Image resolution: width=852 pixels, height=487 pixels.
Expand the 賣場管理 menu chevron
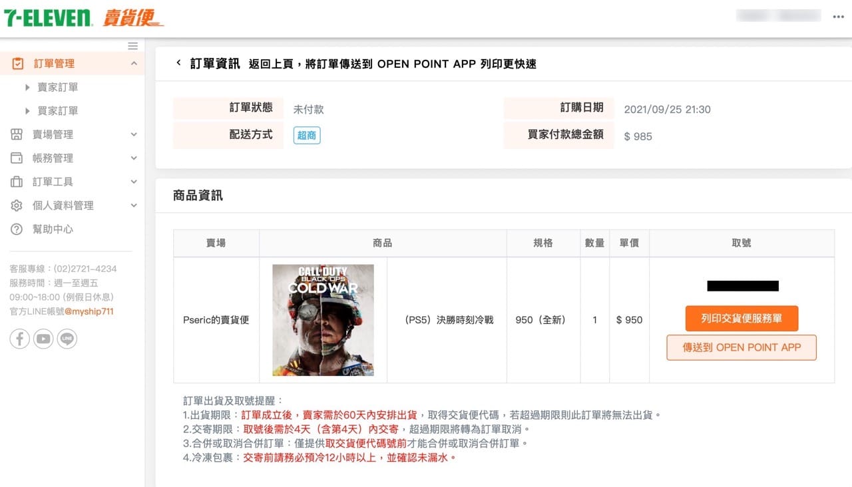coord(134,134)
